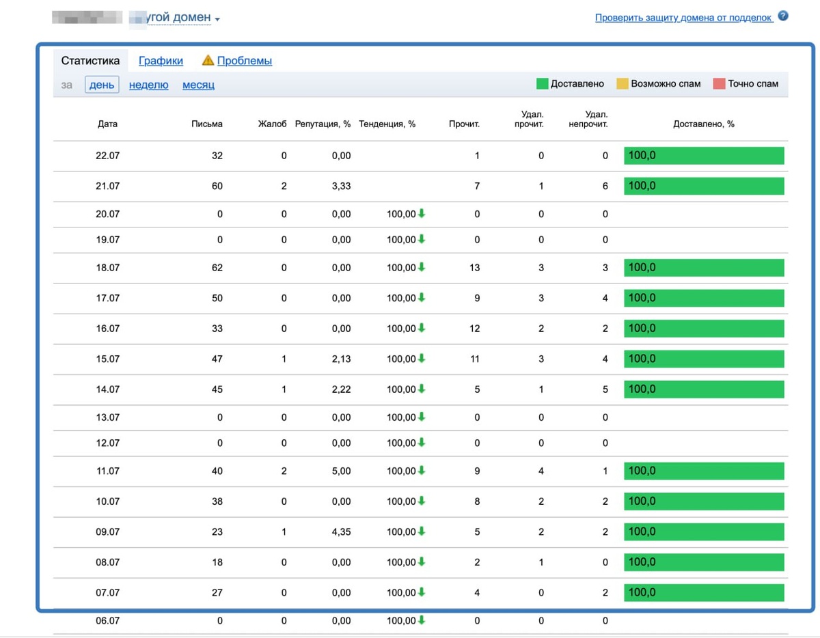820x638 pixels.
Task: Click the Тенденция, % column header
Action: 387,124
